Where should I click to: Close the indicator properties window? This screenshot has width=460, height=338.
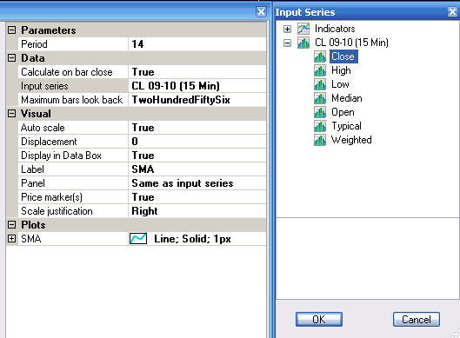click(x=261, y=11)
